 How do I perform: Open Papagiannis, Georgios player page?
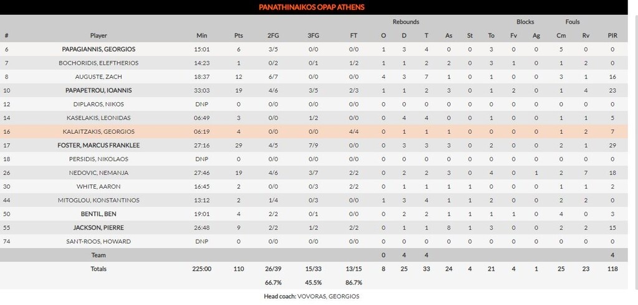[x=98, y=49]
